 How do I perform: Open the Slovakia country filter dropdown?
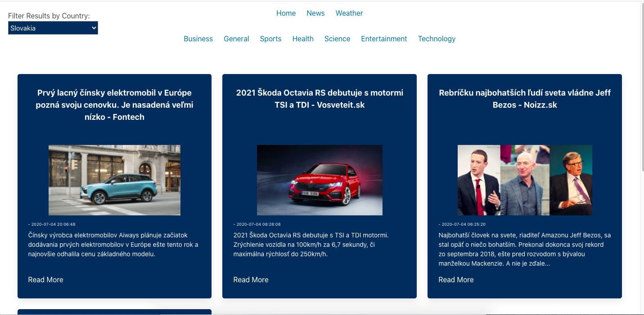53,28
